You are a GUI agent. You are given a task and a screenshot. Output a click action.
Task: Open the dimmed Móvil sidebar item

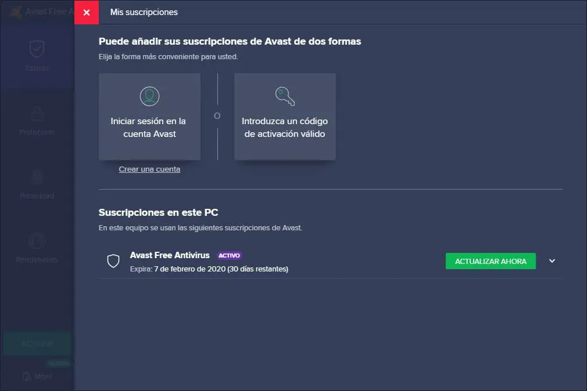(37, 376)
